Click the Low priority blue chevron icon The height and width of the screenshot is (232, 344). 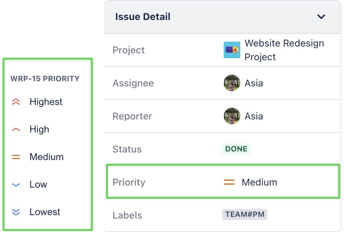(x=15, y=184)
